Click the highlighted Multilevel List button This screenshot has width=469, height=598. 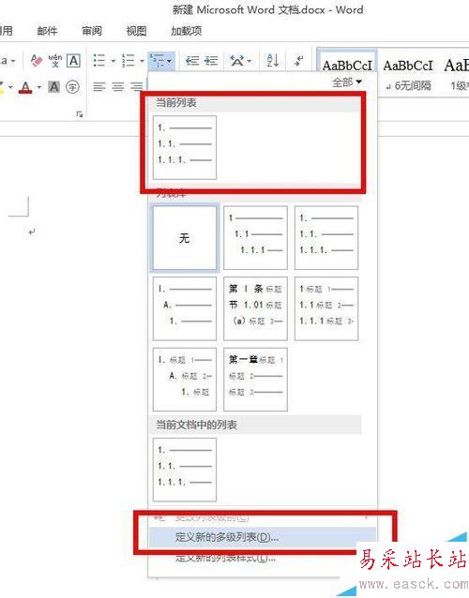click(x=161, y=61)
